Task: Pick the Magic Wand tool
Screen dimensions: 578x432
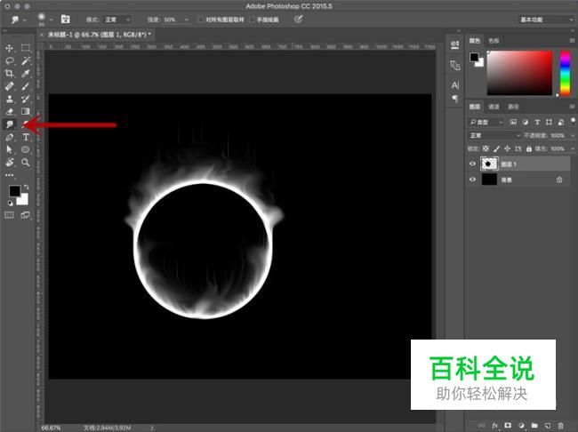Action: (x=27, y=60)
